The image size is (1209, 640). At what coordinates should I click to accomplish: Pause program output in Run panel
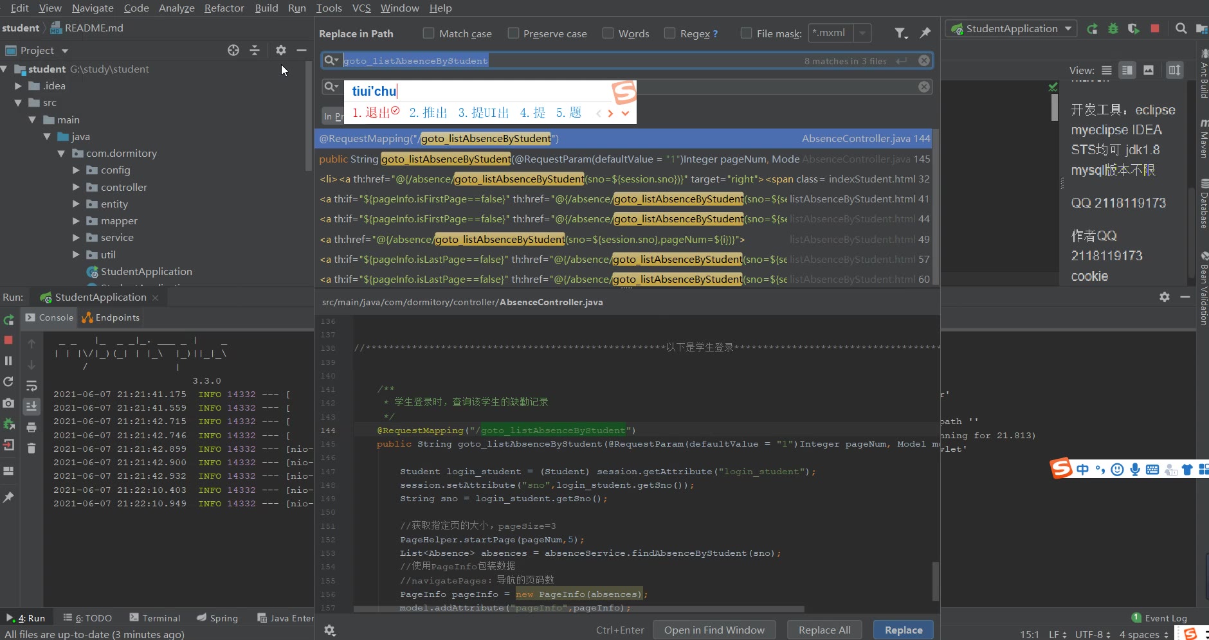coord(8,360)
